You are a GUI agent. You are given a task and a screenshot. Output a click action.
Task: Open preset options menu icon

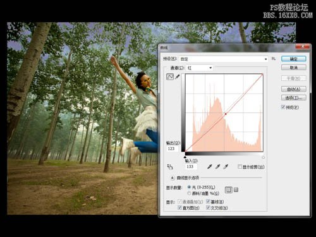[274, 59]
